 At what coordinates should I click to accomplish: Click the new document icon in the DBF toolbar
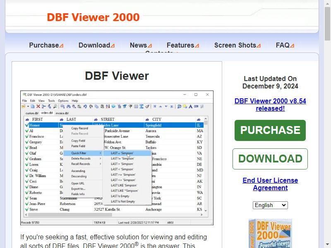pyautogui.click(x=33, y=107)
